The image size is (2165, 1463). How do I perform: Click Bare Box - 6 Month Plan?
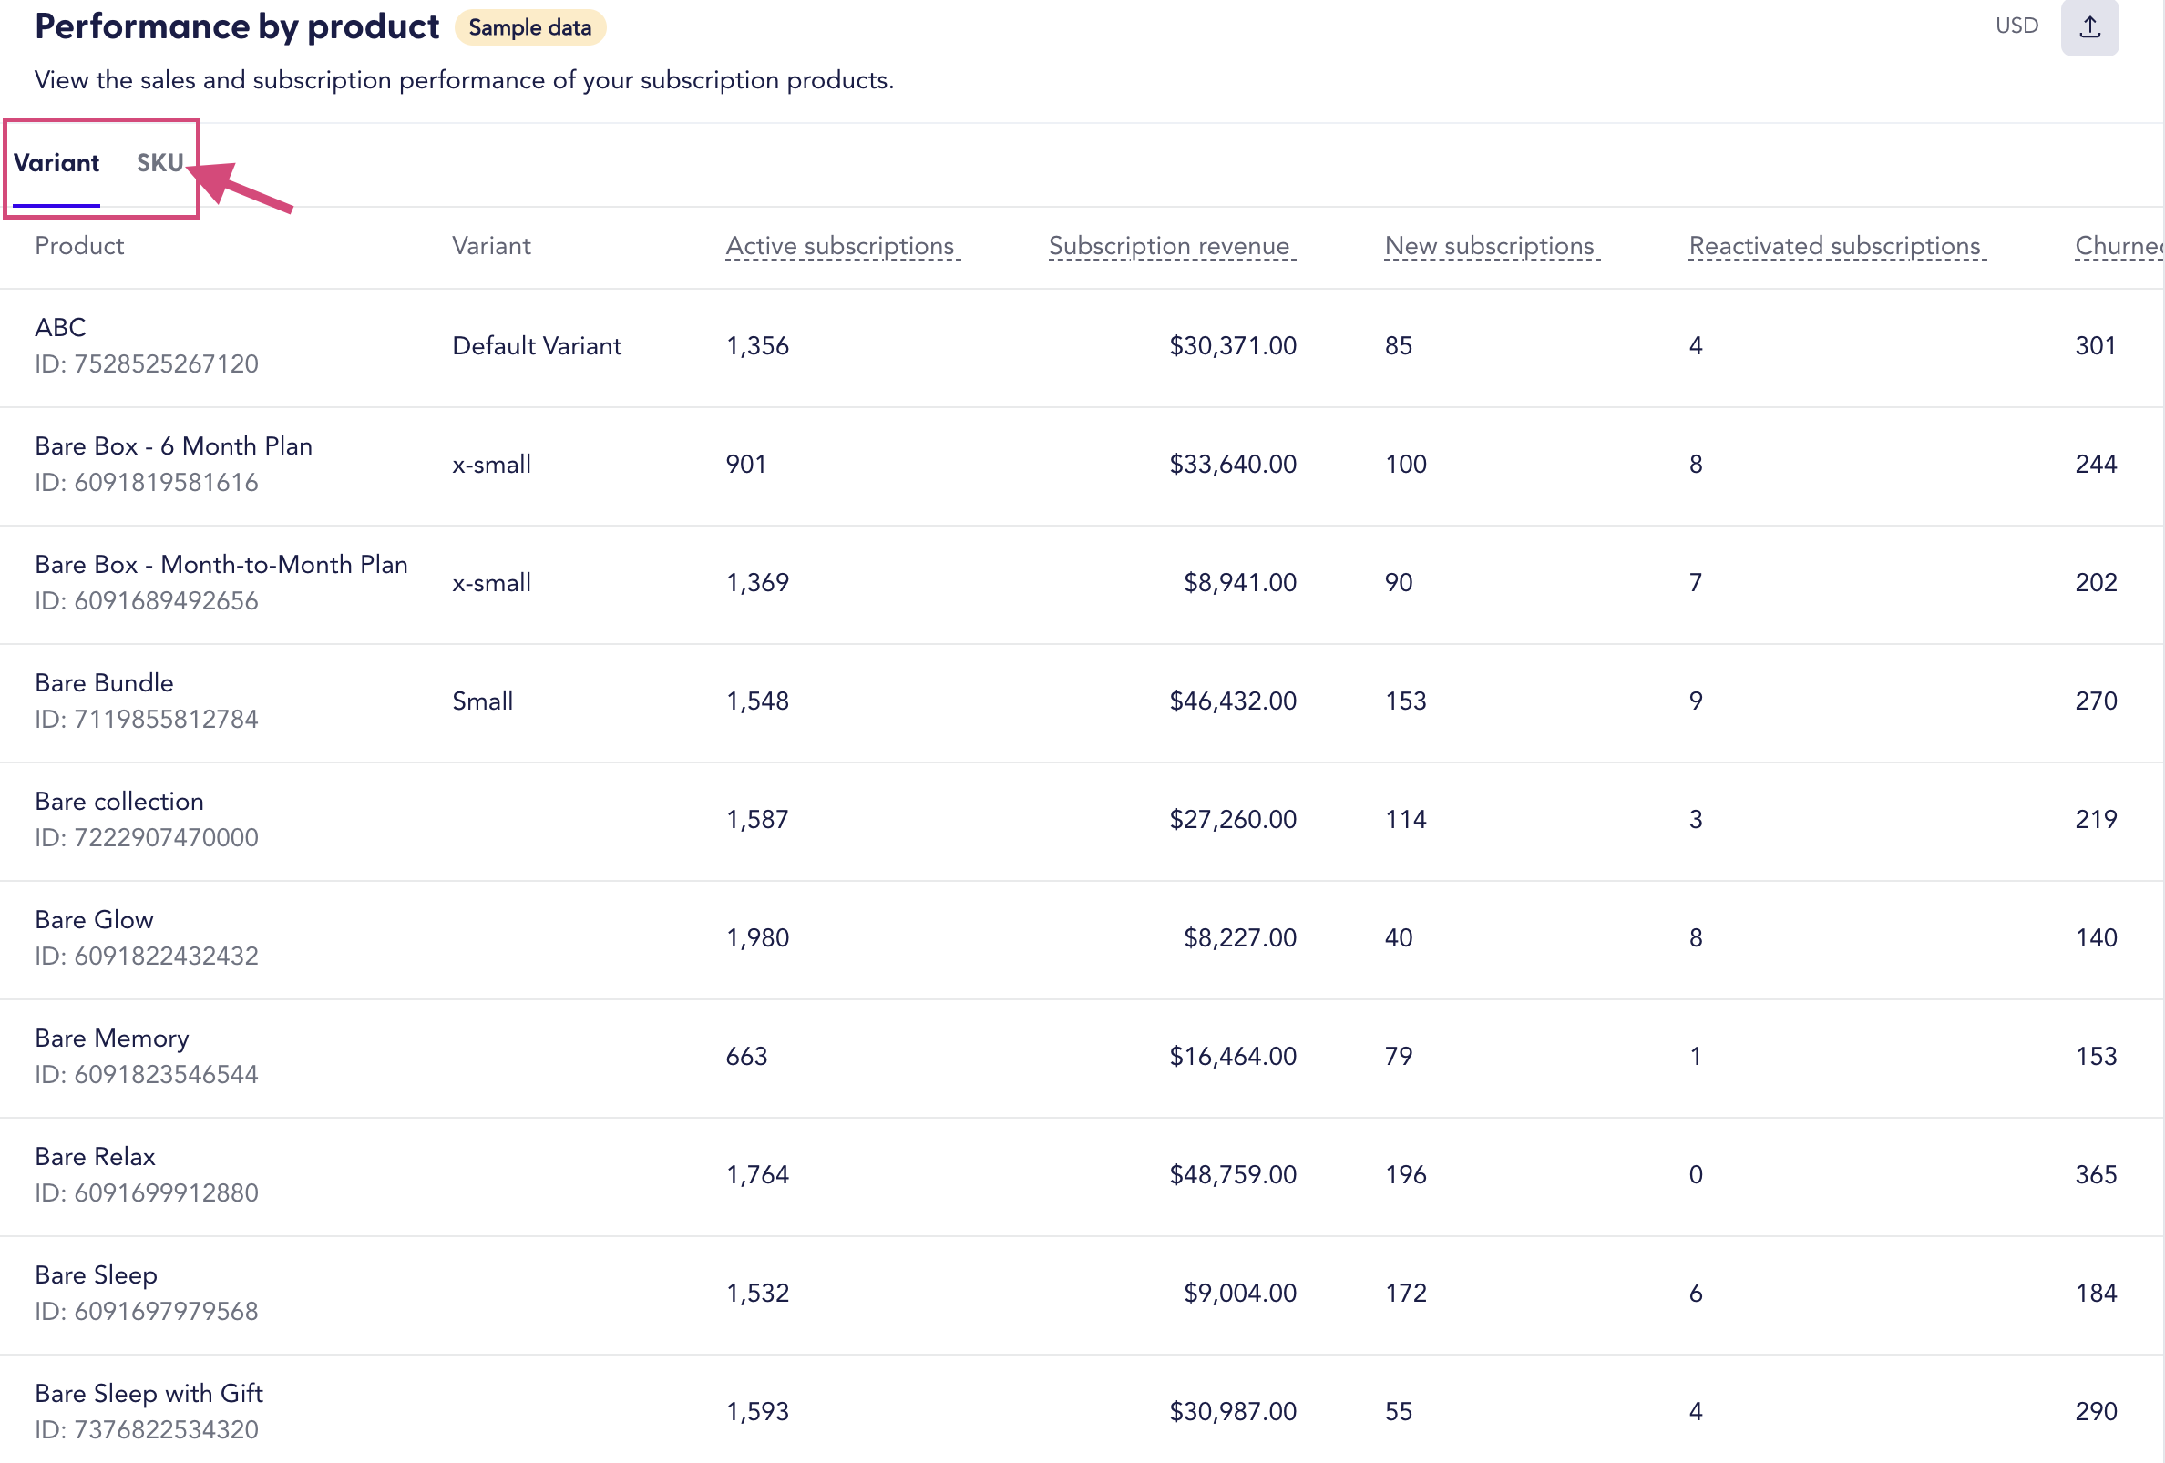(173, 446)
